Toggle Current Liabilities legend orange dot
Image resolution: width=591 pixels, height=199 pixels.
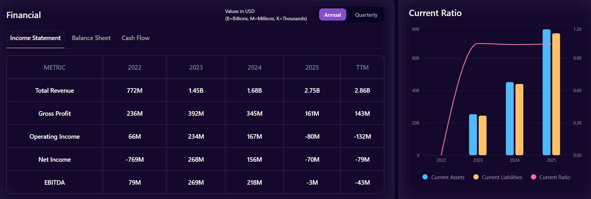(476, 177)
